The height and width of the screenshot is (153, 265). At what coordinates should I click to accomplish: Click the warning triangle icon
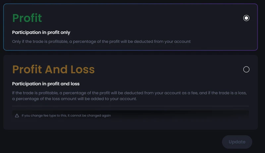tap(17, 116)
